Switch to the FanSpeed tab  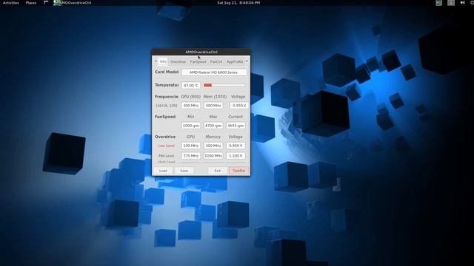[198, 61]
